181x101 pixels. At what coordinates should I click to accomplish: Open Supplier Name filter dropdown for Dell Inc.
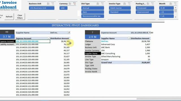69,33
